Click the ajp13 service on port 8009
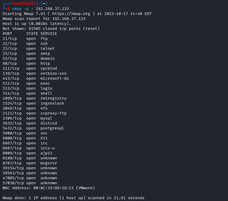 point(46,153)
